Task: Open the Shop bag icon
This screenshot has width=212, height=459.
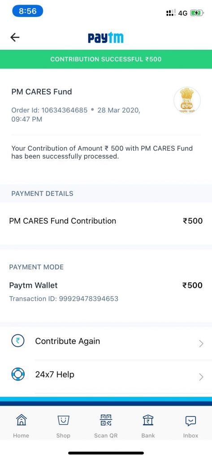Action: [63, 420]
